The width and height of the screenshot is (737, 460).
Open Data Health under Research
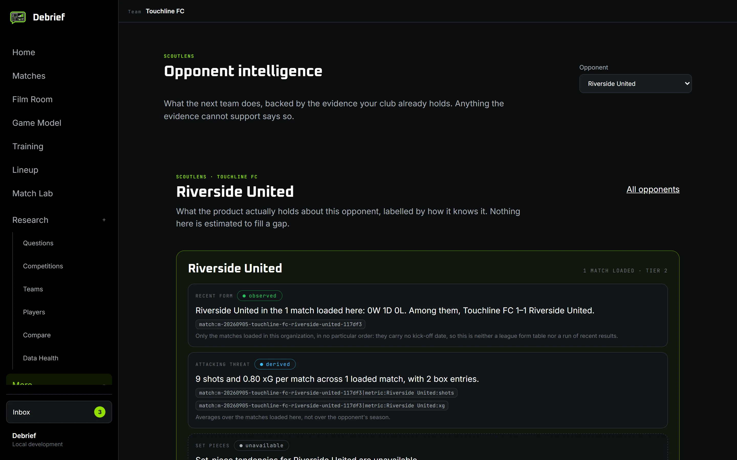tap(41, 358)
